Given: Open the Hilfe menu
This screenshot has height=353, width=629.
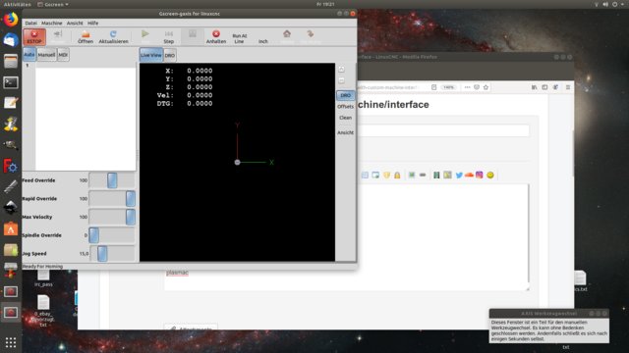Looking at the screenshot, I should click(92, 24).
